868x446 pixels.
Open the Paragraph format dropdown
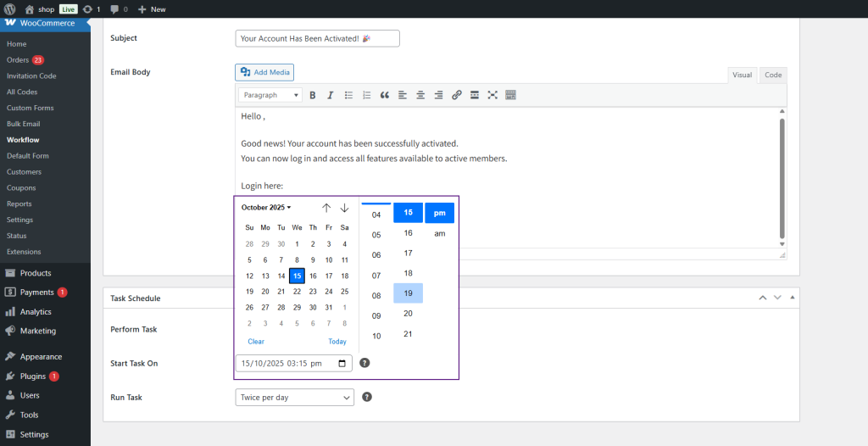(270, 95)
